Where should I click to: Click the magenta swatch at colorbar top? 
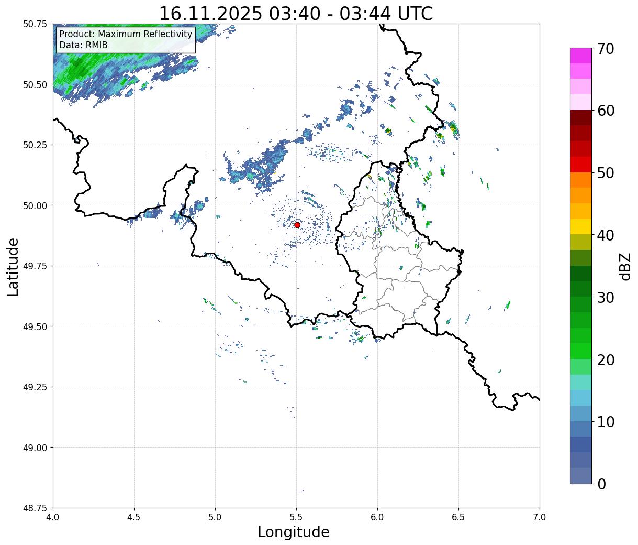[x=581, y=56]
